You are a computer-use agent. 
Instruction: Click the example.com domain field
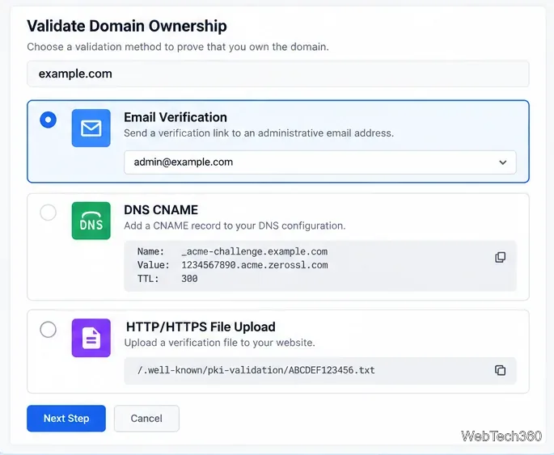[278, 74]
